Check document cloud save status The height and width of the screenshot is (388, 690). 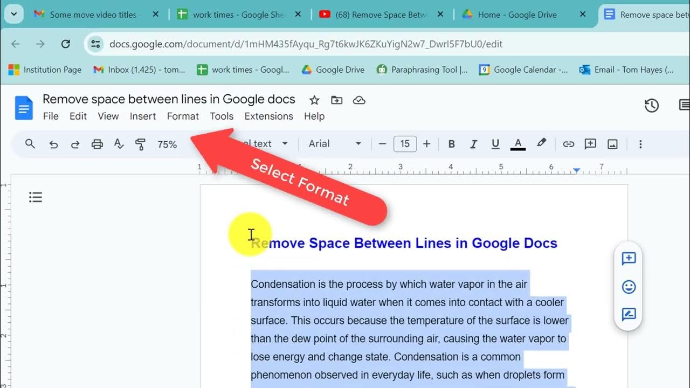pos(359,100)
